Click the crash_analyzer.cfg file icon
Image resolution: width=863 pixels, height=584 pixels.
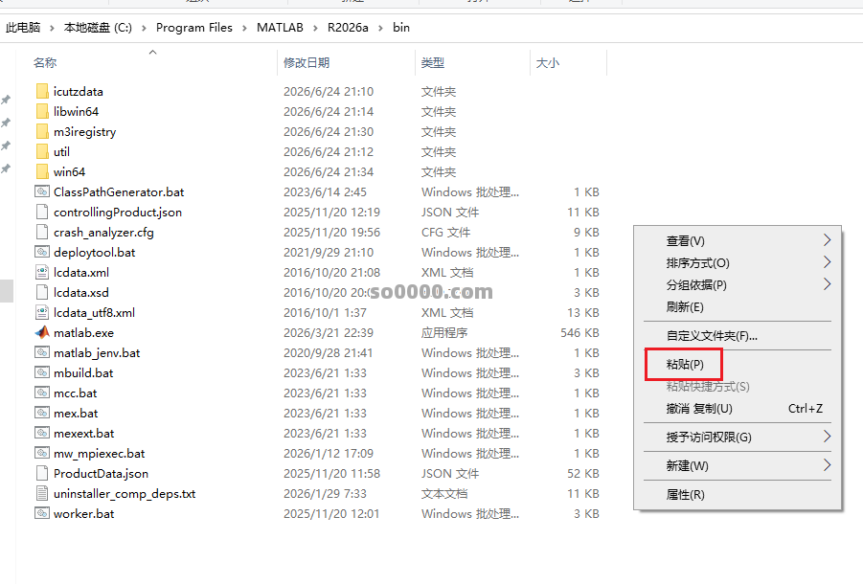(x=42, y=232)
